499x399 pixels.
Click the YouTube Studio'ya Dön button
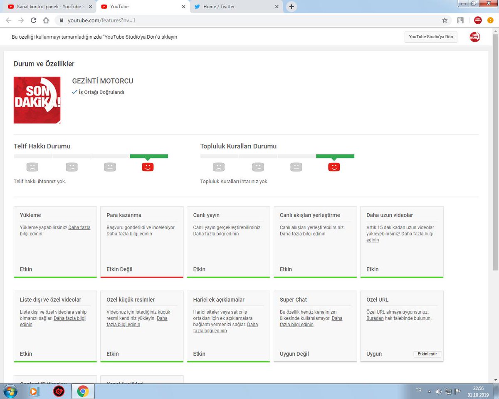tap(431, 37)
